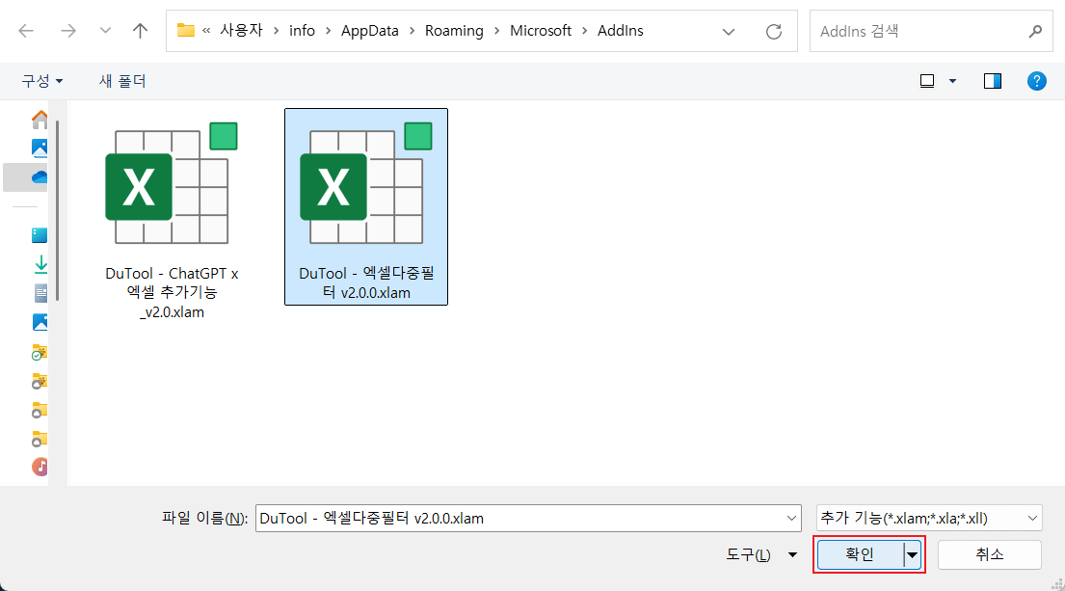Click file name label 엑셀다중필터 v2.0.0.xlam
The height and width of the screenshot is (591, 1065).
pos(366,282)
